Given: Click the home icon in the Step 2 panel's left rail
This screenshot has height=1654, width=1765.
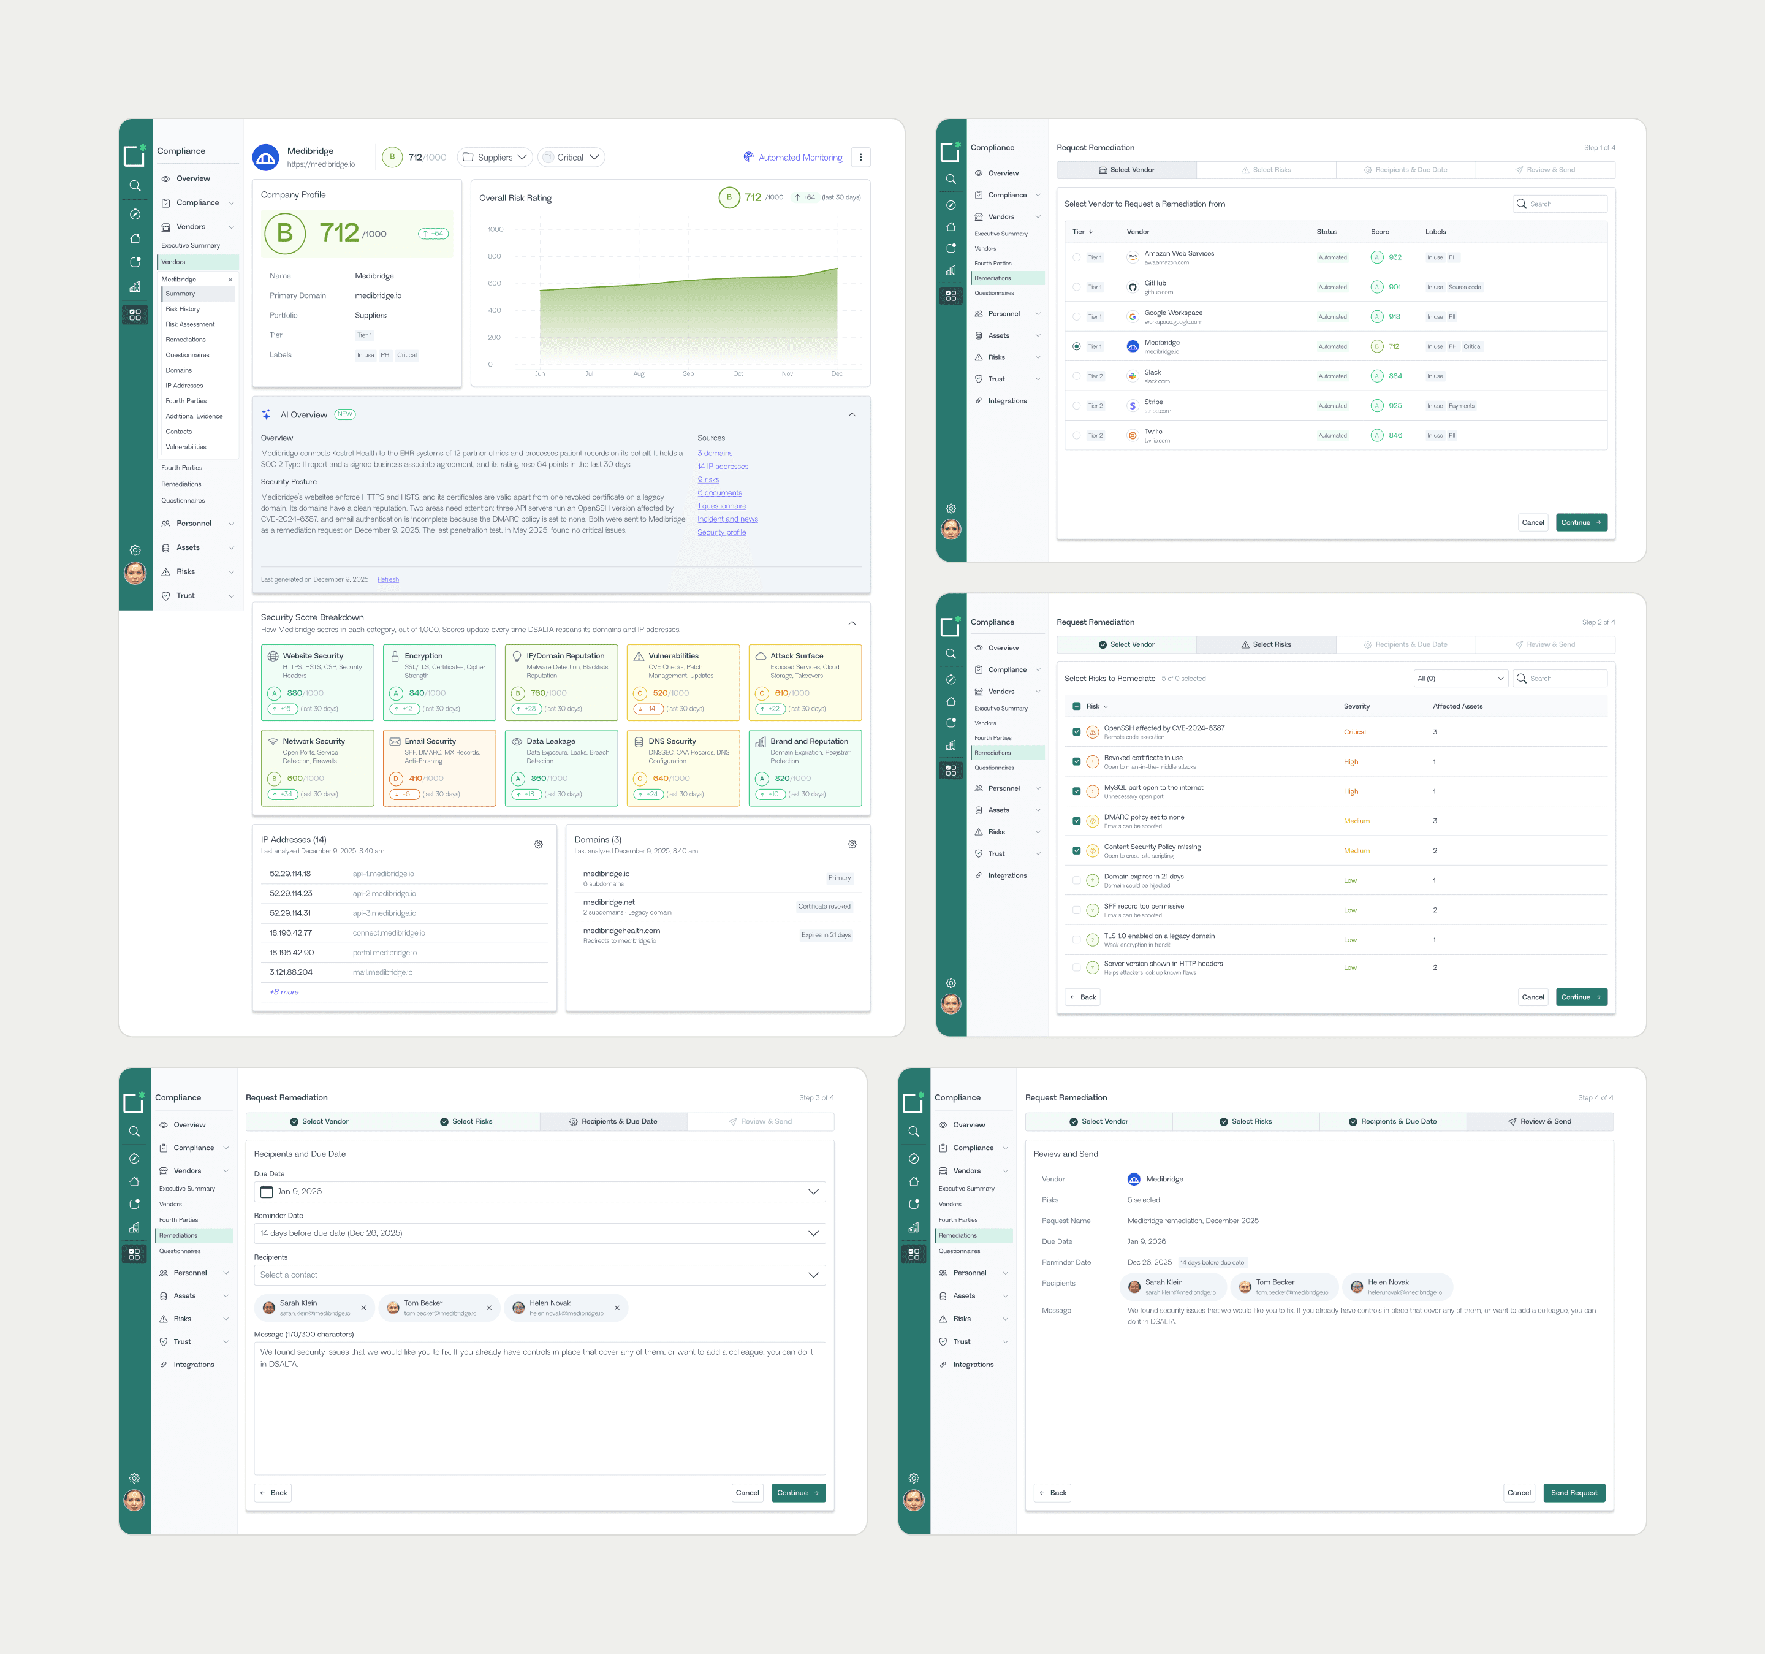Looking at the screenshot, I should coord(951,701).
